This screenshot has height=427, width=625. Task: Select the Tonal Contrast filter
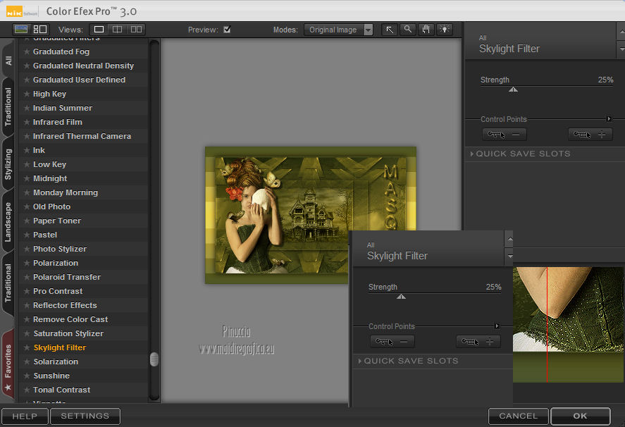point(62,390)
